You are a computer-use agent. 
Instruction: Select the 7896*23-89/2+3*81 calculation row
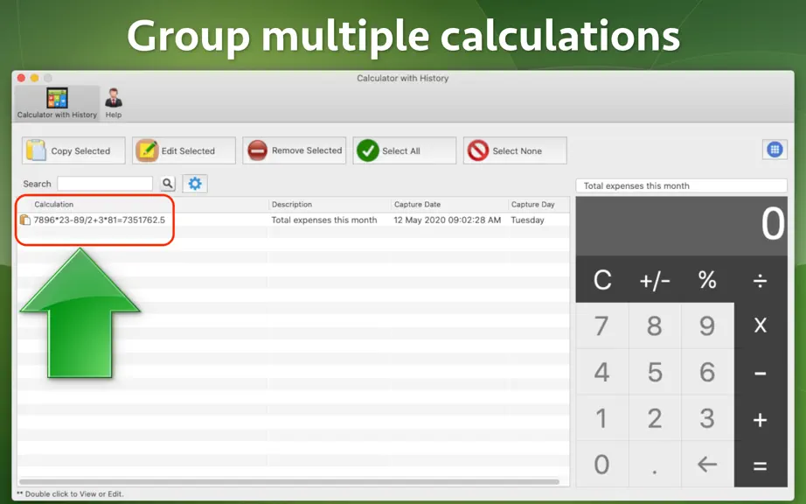(294, 220)
